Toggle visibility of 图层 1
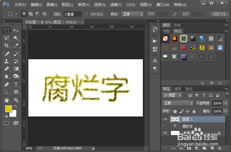 165,119
